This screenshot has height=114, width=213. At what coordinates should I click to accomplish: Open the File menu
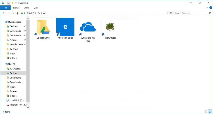(x=5, y=8)
